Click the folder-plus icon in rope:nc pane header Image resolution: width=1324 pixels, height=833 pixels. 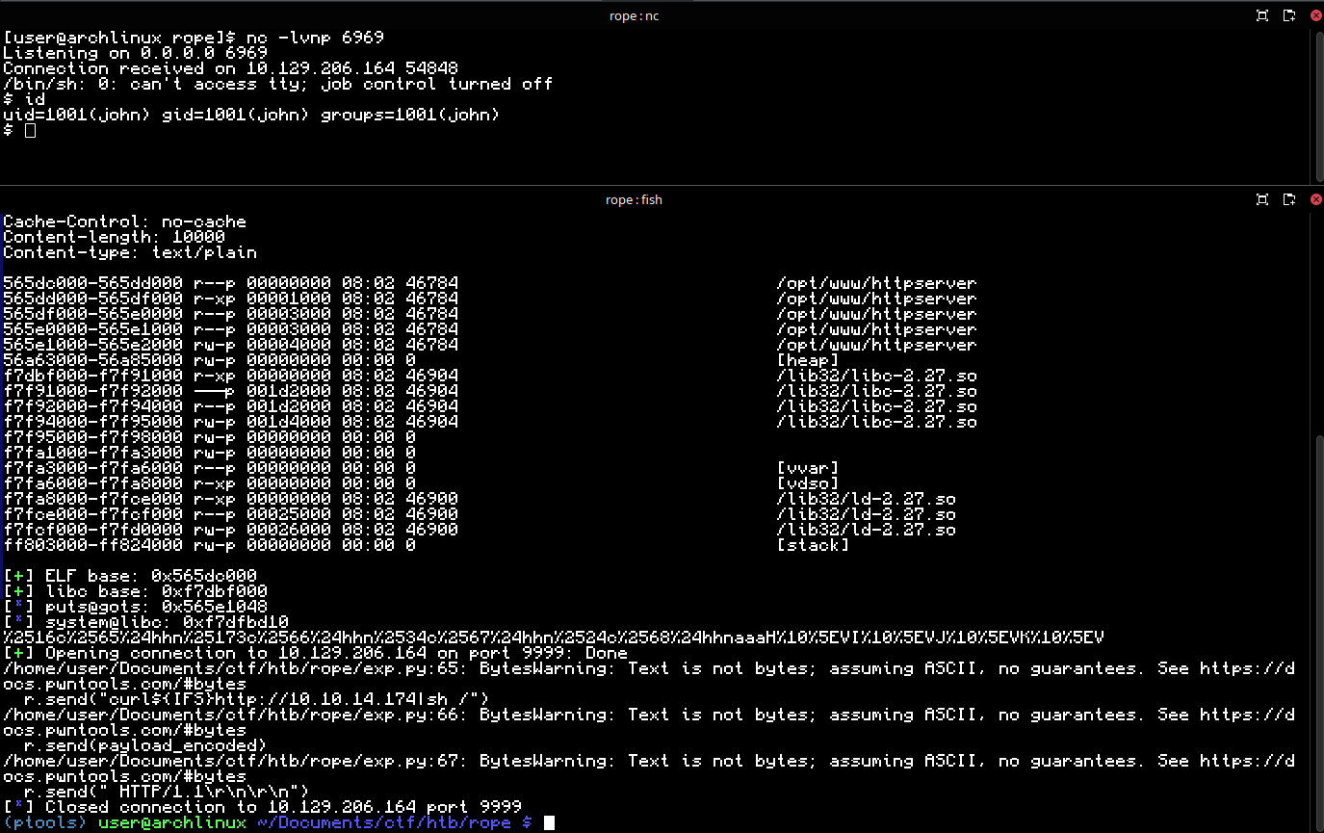coord(1289,15)
